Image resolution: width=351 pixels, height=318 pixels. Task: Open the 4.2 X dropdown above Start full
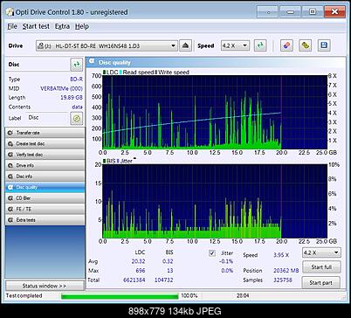pyautogui.click(x=321, y=252)
